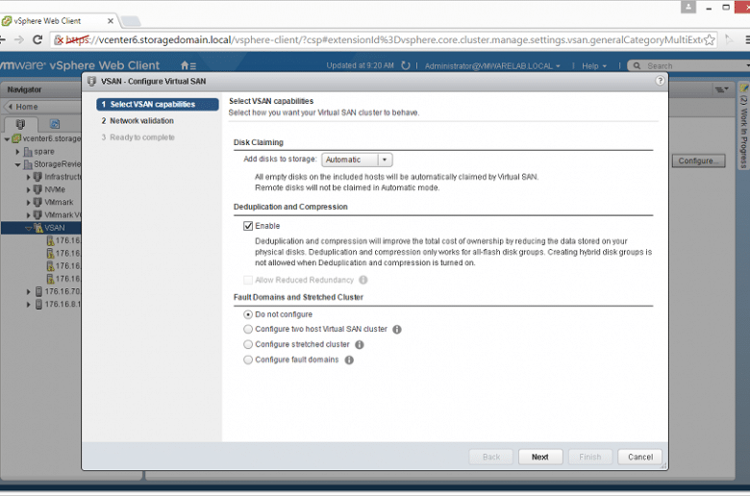Select Configure stretched cluster option
This screenshot has width=750, height=496.
click(248, 344)
